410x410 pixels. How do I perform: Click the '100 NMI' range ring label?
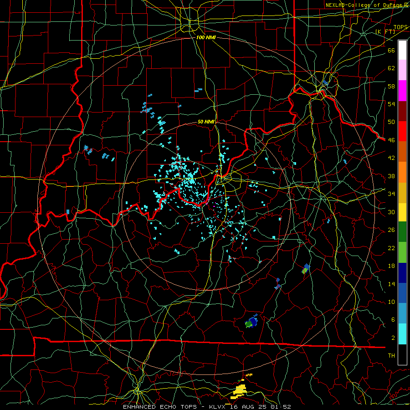tap(206, 37)
